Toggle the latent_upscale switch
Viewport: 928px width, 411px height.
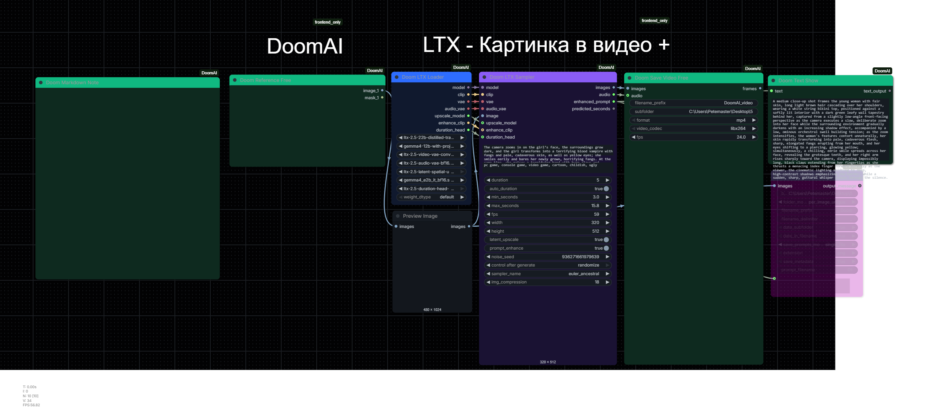point(606,239)
